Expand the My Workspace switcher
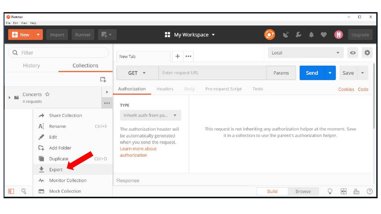The height and width of the screenshot is (214, 381). 190,35
